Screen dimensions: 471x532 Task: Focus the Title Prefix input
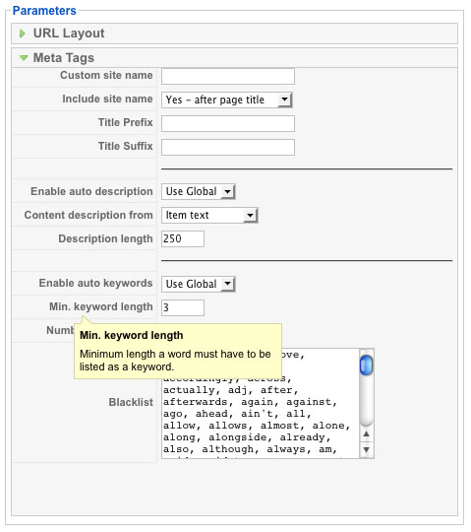tap(228, 123)
